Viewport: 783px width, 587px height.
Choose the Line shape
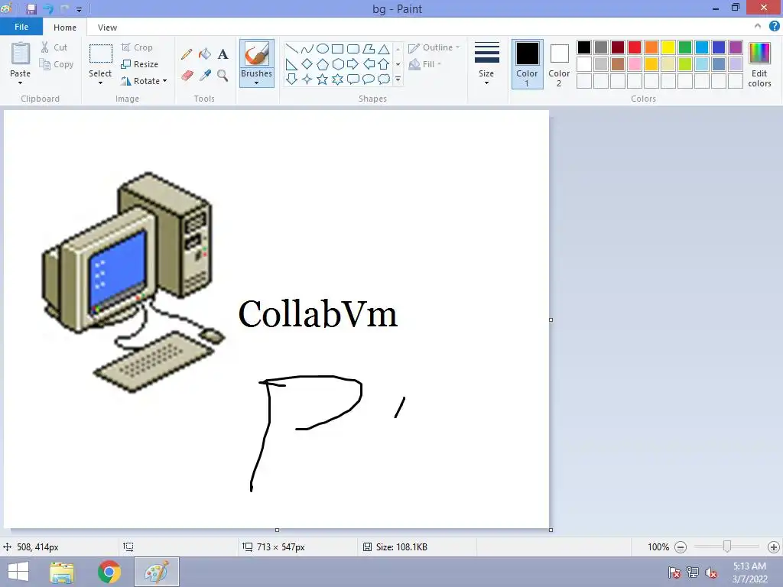click(x=291, y=49)
